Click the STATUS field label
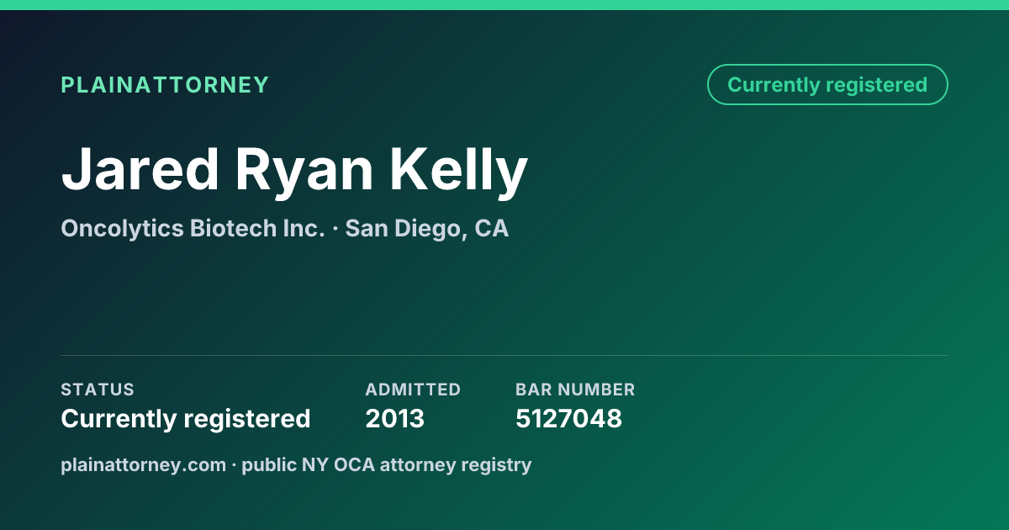This screenshot has width=1009, height=530. click(98, 390)
